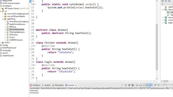Click the Remove Launch single X icon
This screenshot has height=97, width=173.
pos(129,85)
